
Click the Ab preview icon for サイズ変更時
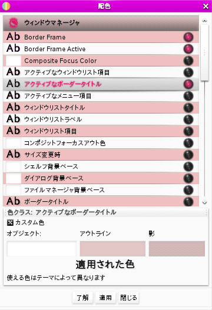coord(14,154)
